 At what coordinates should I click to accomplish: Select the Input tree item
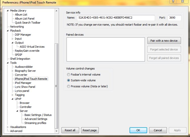coord(18,39)
